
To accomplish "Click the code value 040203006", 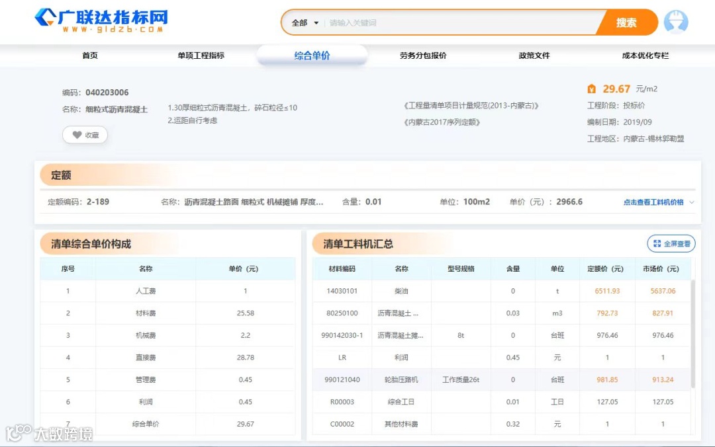I will pos(107,93).
